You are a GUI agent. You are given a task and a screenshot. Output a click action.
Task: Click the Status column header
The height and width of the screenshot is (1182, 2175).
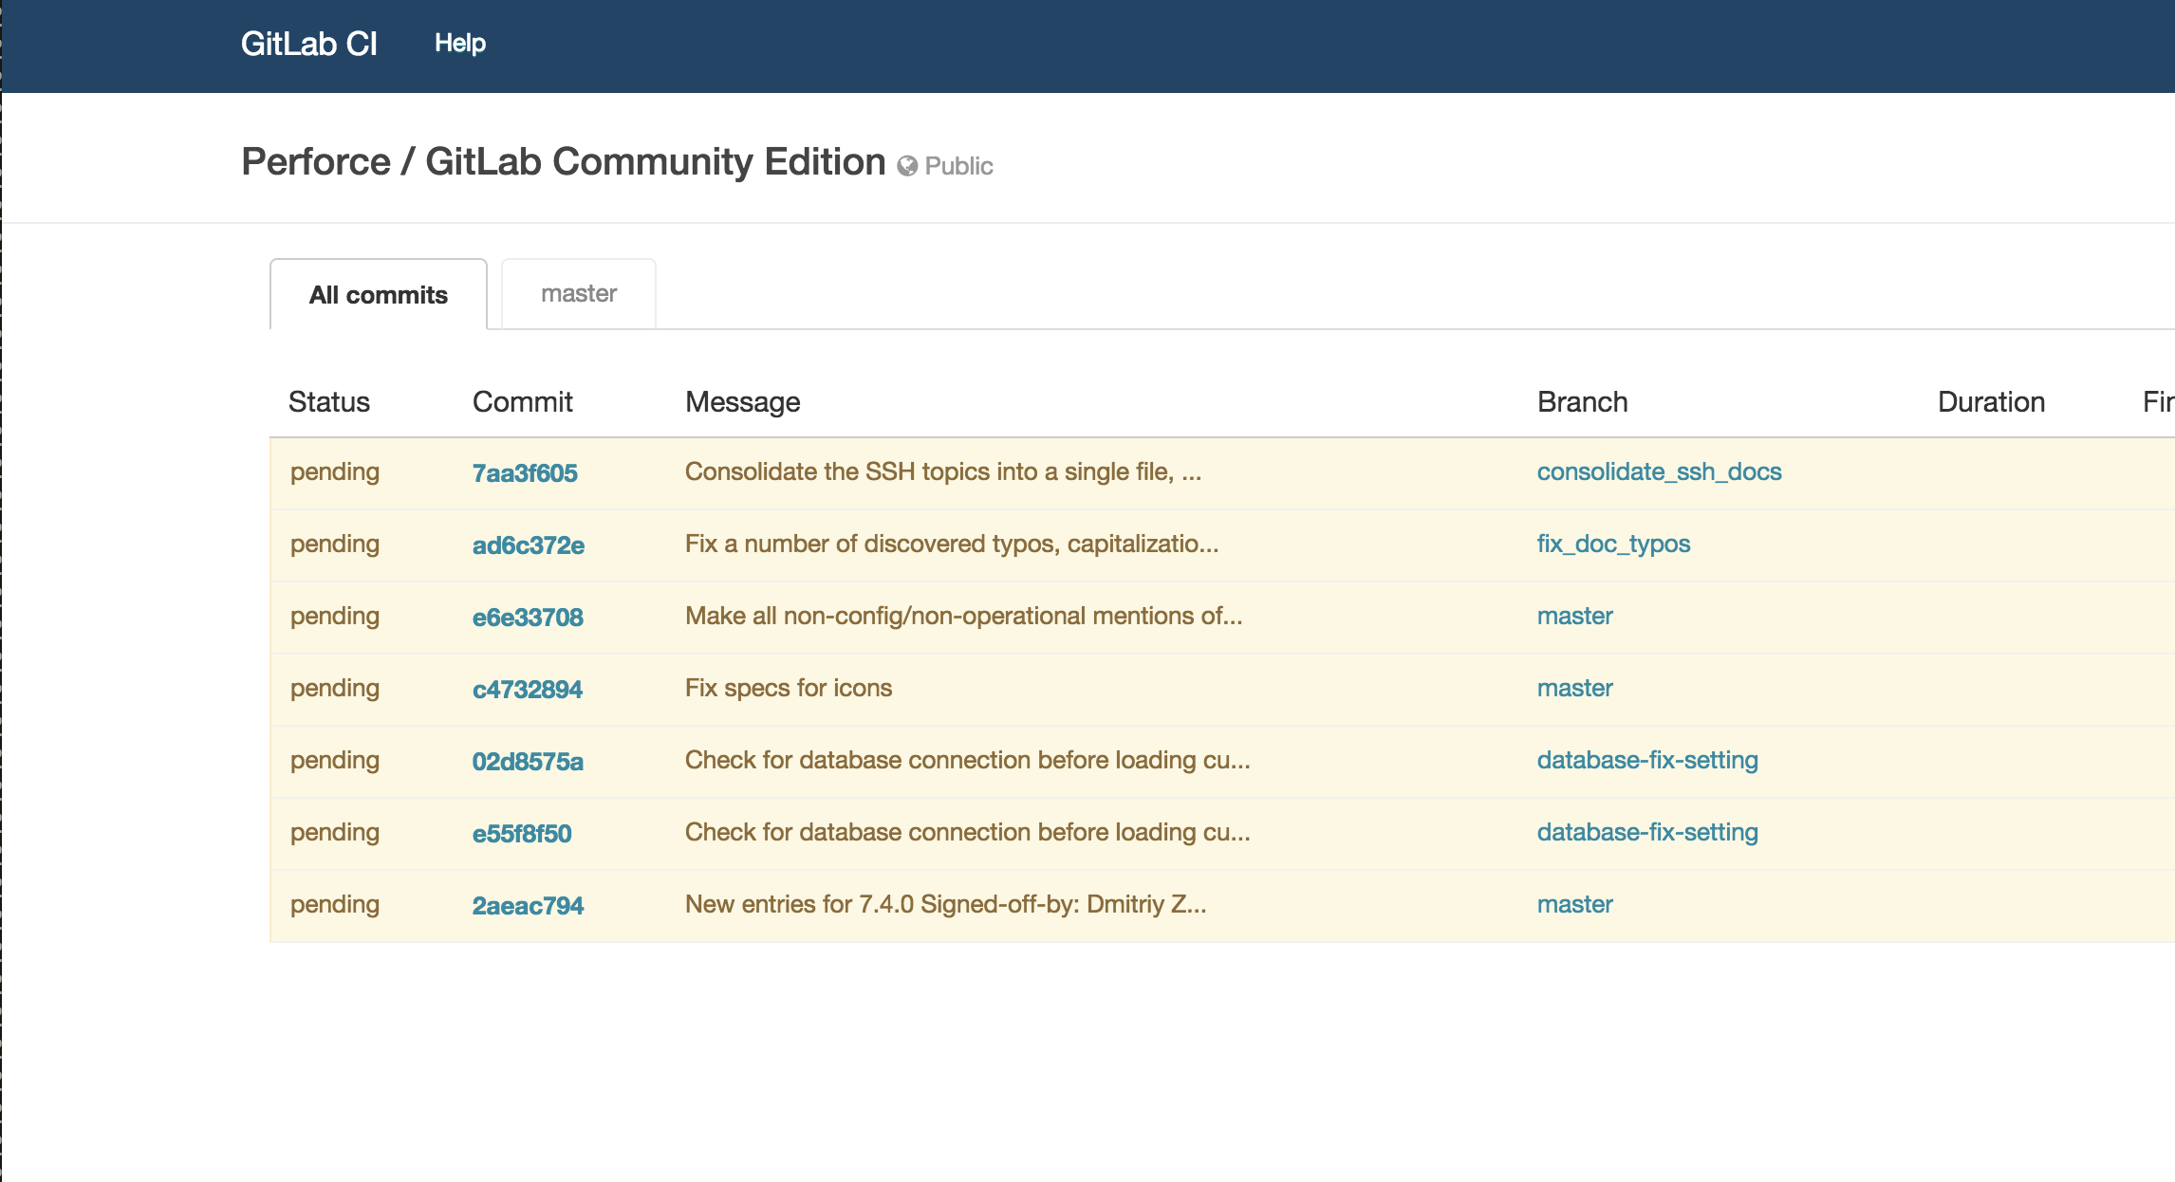pyautogui.click(x=329, y=402)
